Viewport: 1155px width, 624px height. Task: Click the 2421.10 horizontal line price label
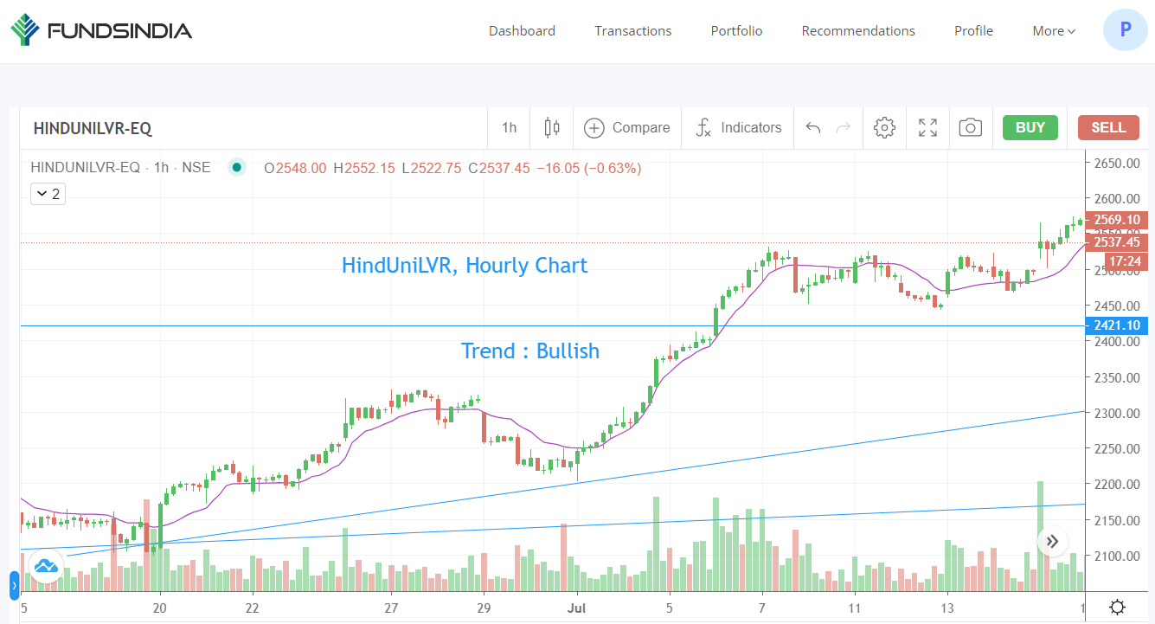coord(1116,325)
